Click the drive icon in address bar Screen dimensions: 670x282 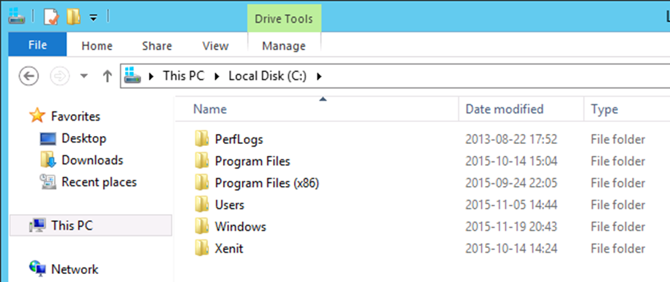132,75
